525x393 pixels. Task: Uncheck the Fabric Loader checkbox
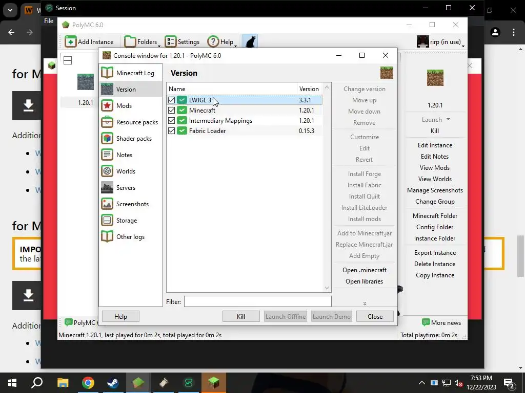[171, 130]
